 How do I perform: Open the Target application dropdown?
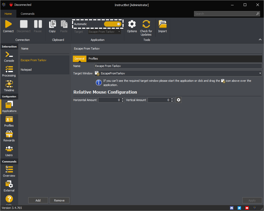click(x=105, y=32)
